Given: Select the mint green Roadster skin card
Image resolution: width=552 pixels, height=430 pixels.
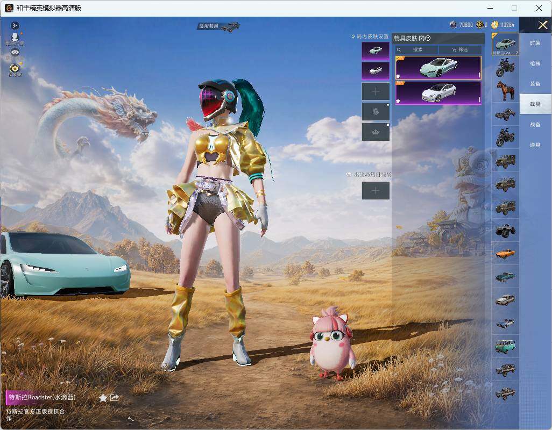Looking at the screenshot, I should coord(438,68).
